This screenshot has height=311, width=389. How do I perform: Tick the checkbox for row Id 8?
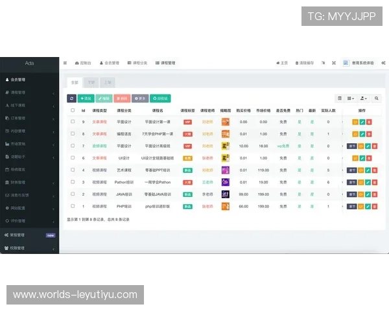(x=73, y=133)
